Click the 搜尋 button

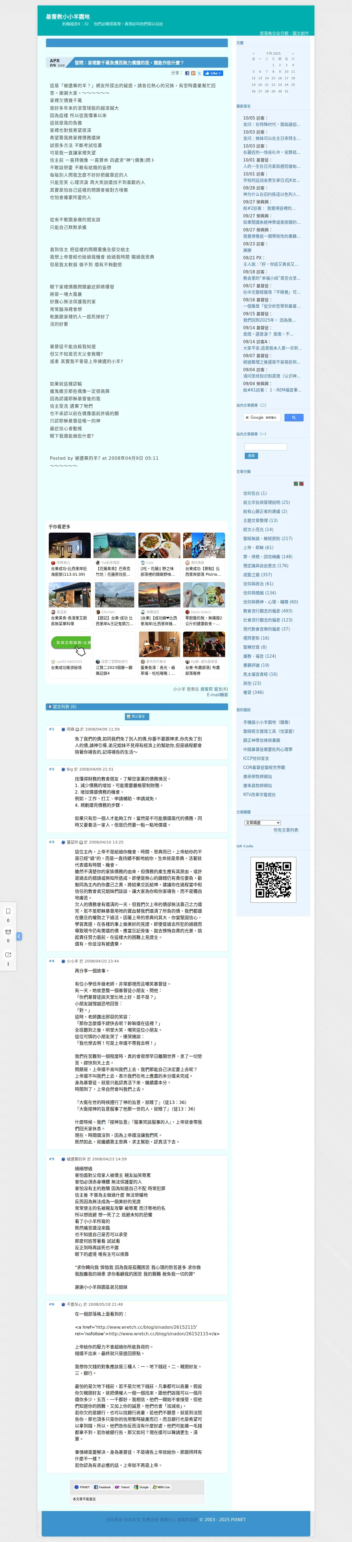(x=251, y=456)
